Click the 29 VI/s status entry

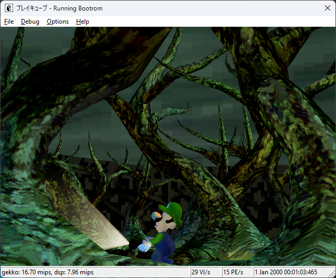point(201,272)
